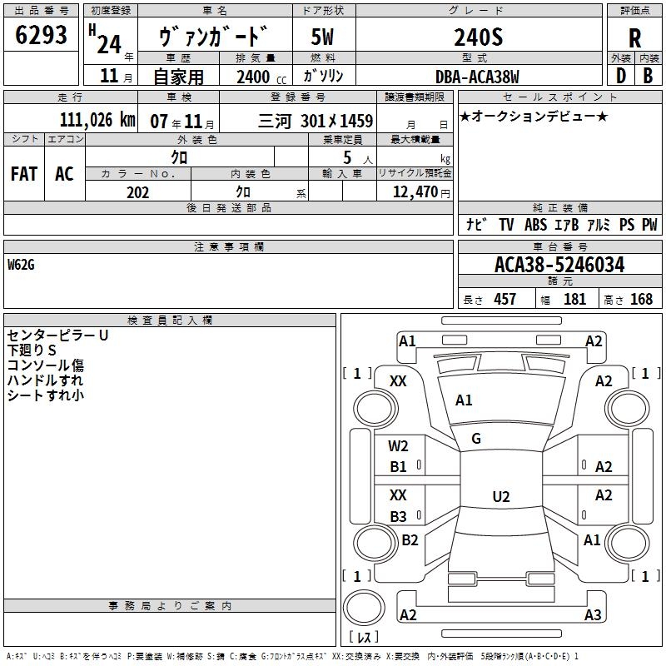This screenshot has width=666, height=666.
Task: Select the shift type FAT
Action: pos(24,174)
